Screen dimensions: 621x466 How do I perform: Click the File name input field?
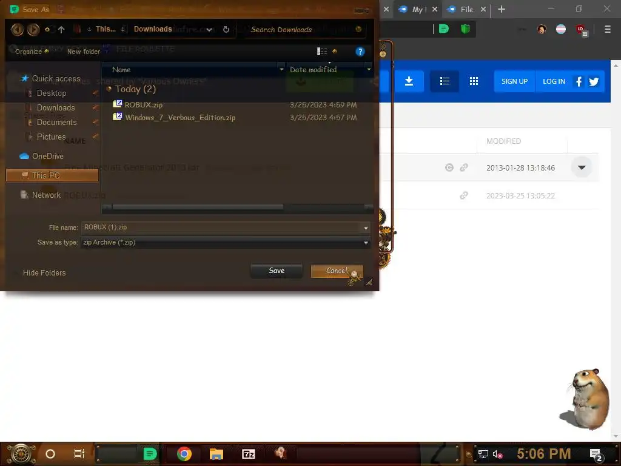(221, 228)
